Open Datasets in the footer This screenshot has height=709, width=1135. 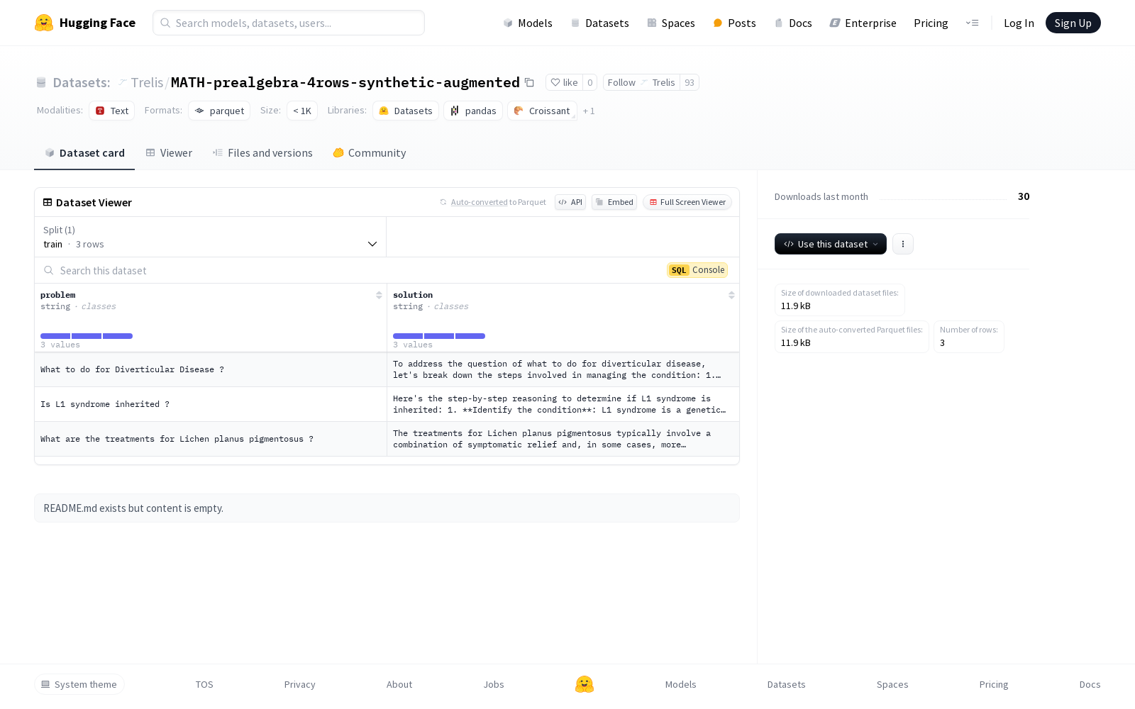coord(787,684)
